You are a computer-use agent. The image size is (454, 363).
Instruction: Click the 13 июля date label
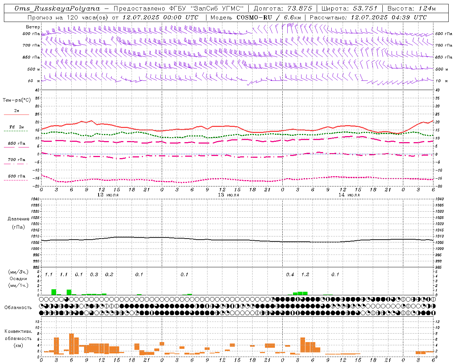pyautogui.click(x=228, y=195)
